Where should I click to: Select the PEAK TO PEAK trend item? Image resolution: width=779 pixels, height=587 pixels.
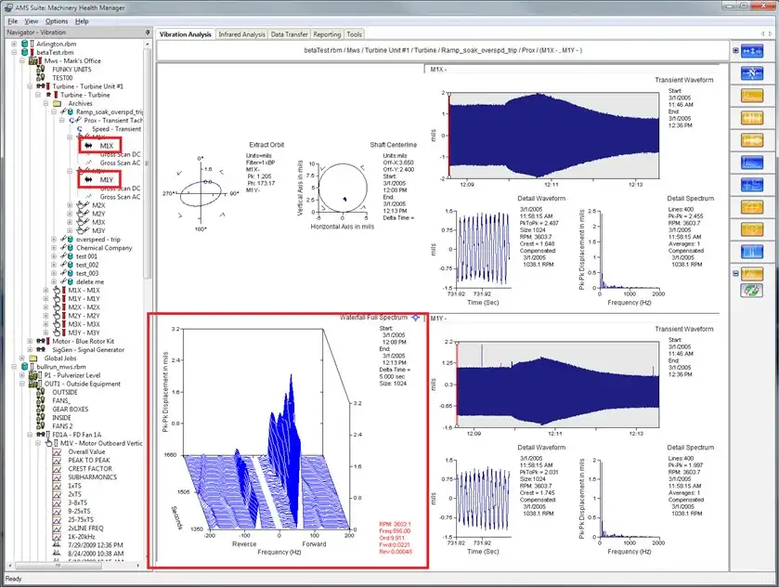[89, 461]
